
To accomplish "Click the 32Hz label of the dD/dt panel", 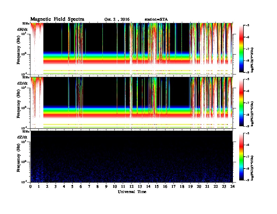I will (x=26, y=77).
